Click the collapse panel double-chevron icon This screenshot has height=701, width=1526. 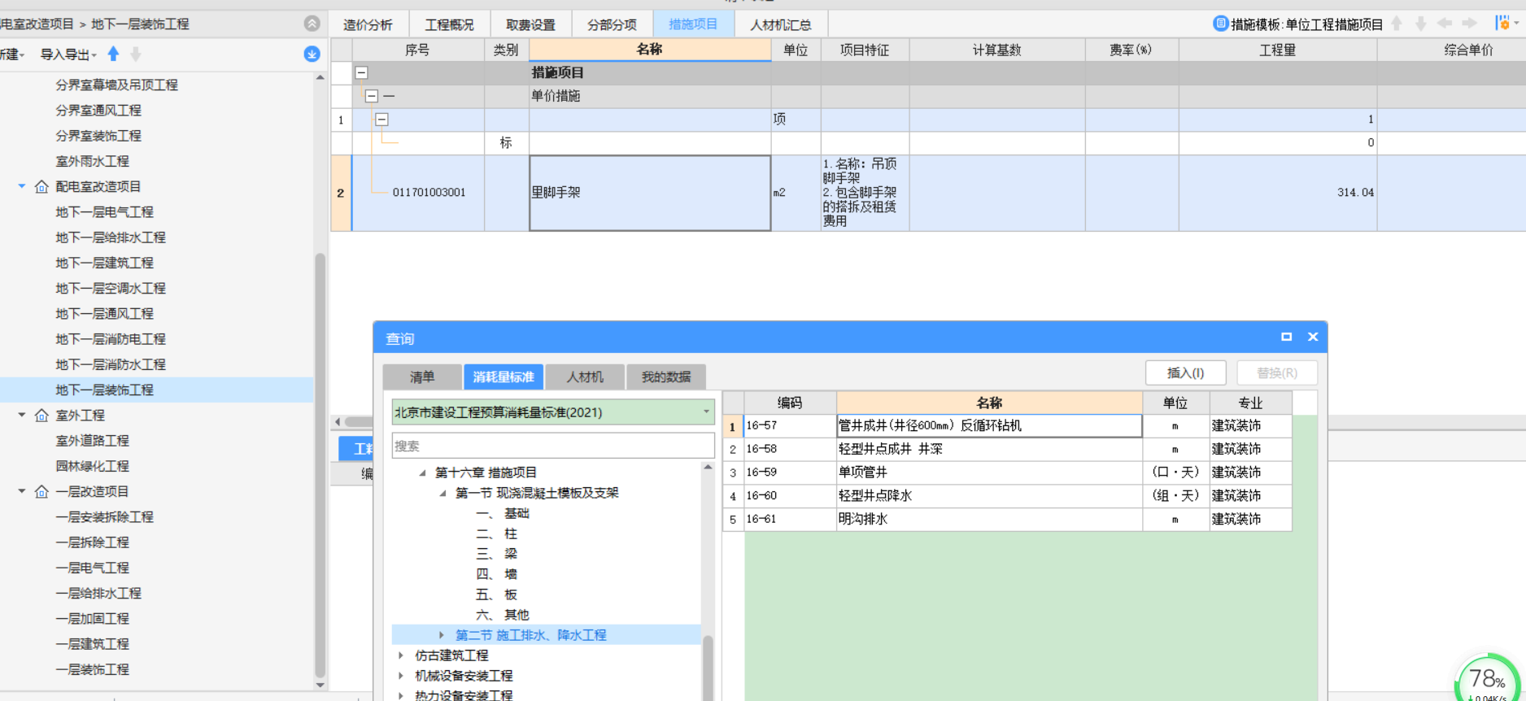(312, 24)
